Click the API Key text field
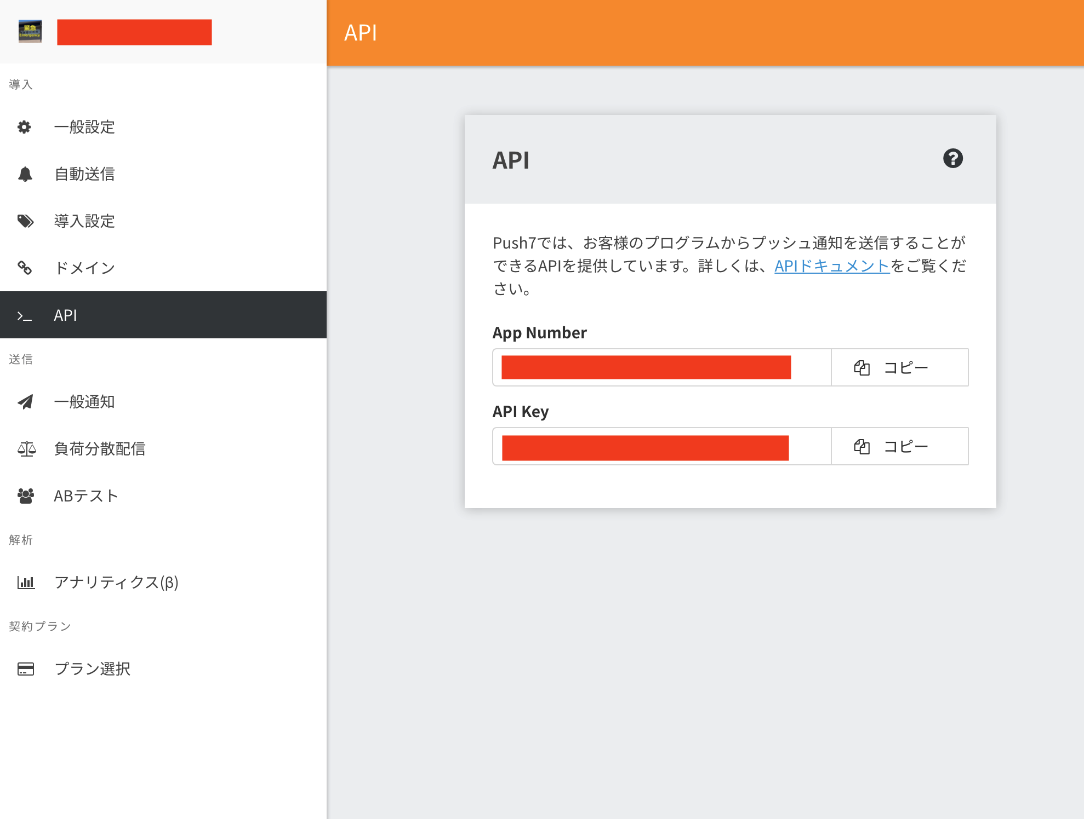 click(661, 446)
